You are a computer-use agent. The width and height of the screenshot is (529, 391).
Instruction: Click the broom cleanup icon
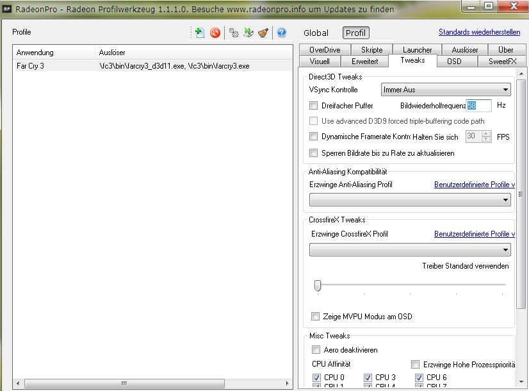pos(263,33)
